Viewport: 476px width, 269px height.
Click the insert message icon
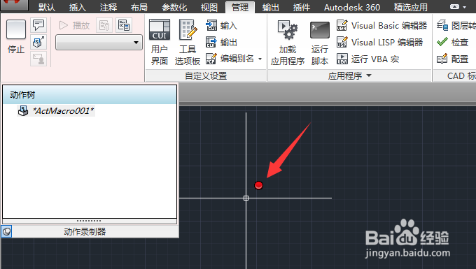click(x=38, y=25)
